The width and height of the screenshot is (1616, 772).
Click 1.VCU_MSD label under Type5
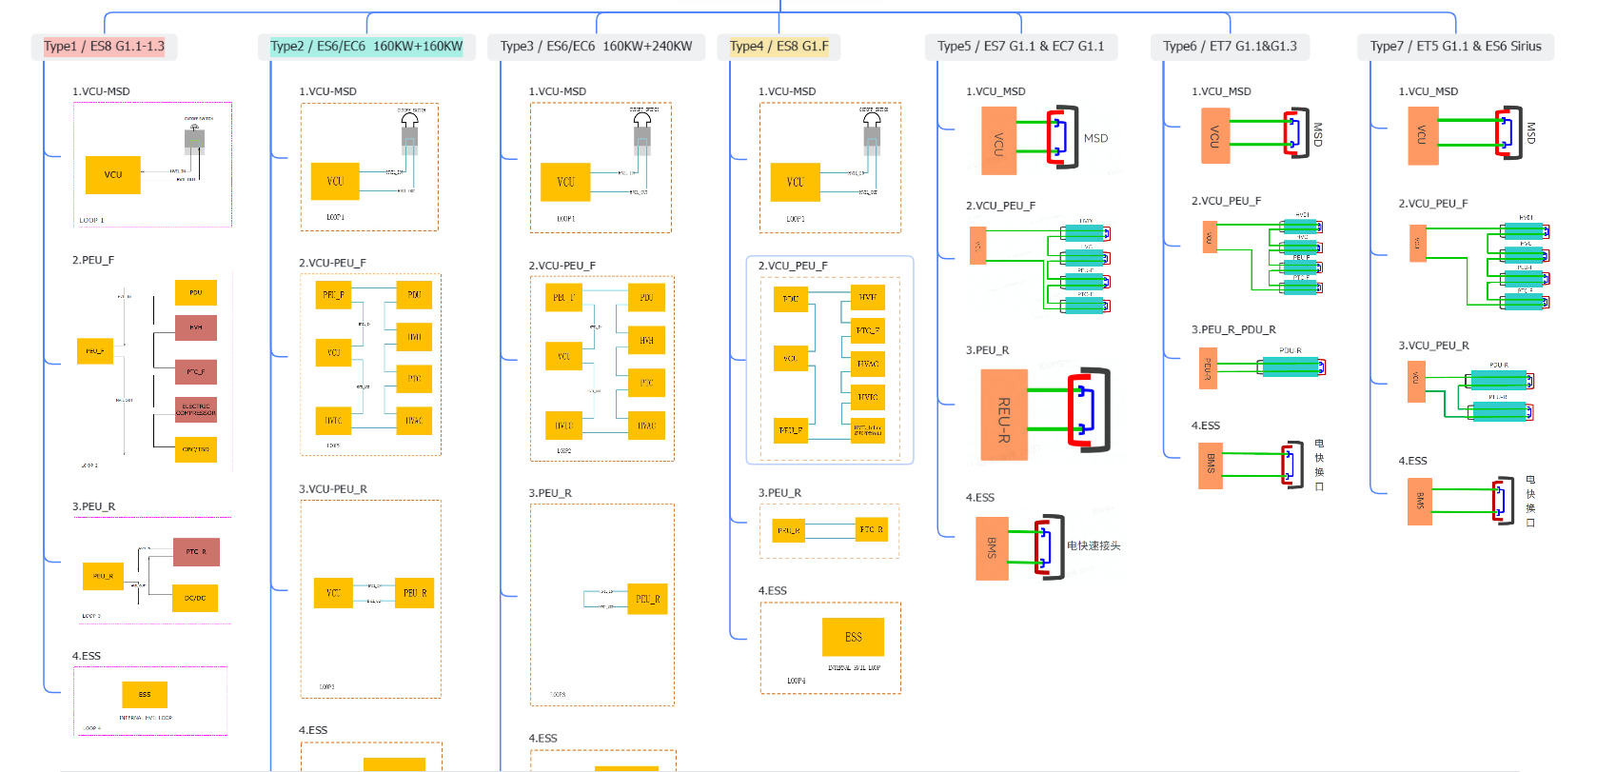click(995, 91)
